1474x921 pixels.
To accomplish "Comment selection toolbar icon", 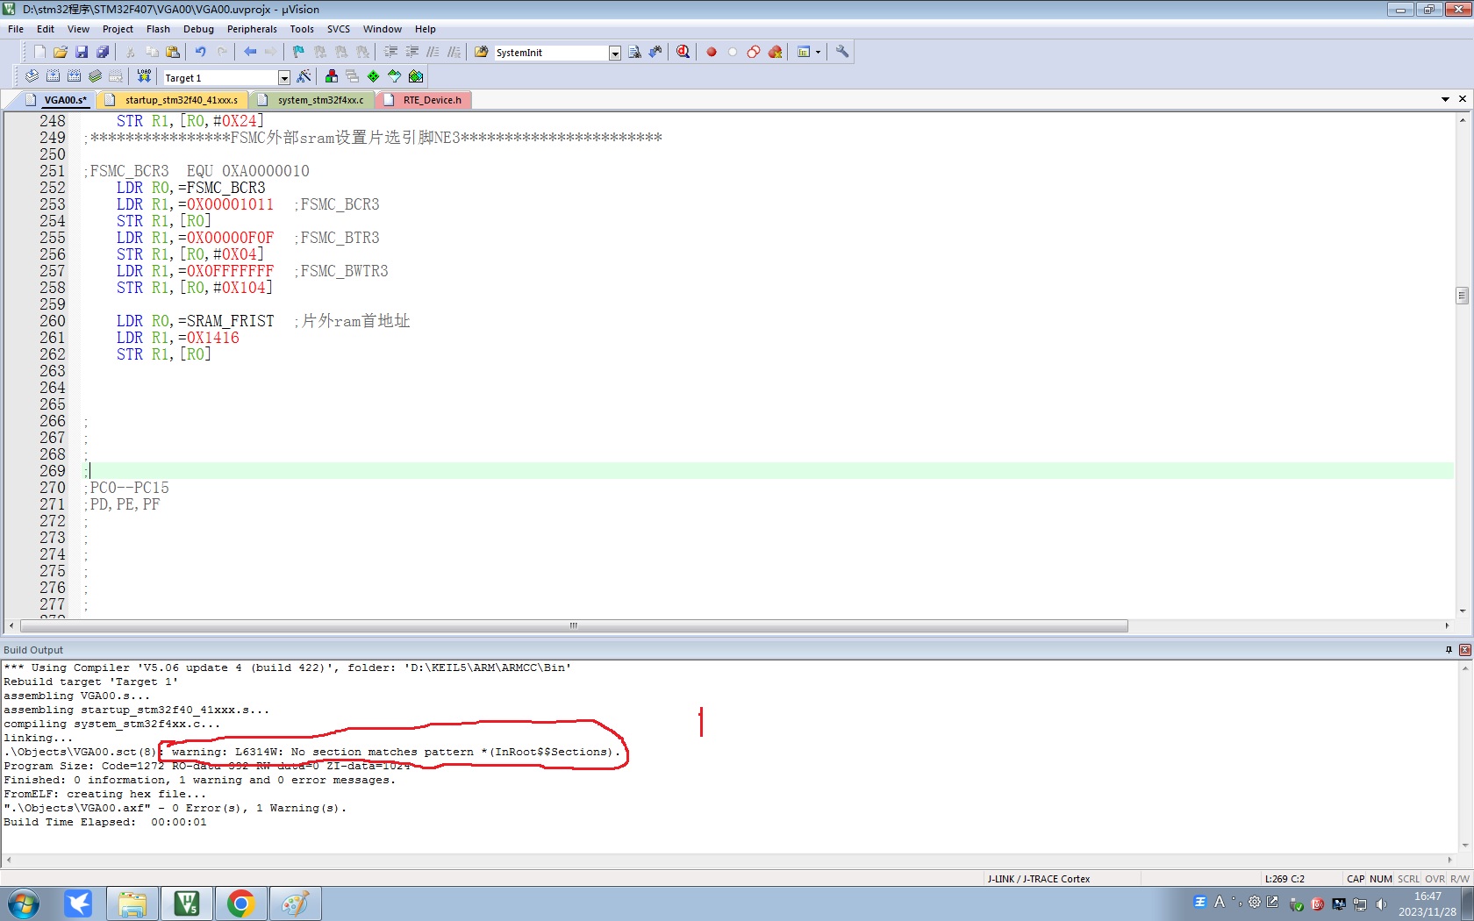I will (433, 52).
